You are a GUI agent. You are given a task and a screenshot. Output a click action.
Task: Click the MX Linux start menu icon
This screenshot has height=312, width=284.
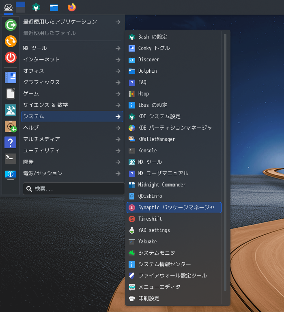tap(9, 8)
